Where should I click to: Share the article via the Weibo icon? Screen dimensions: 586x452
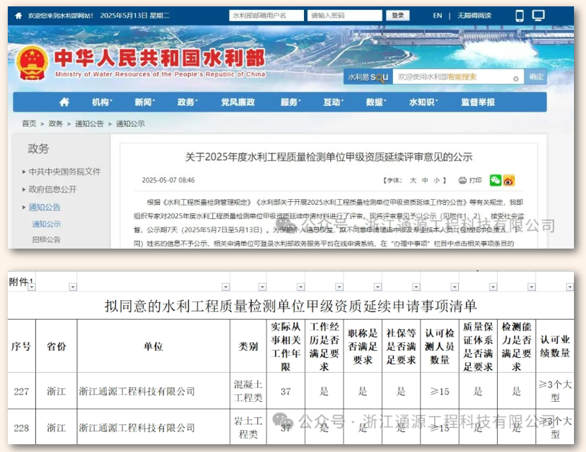coord(509,180)
